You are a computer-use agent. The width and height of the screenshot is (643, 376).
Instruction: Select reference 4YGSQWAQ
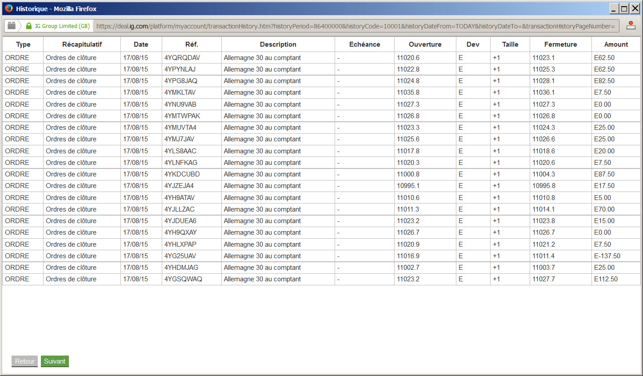183,279
